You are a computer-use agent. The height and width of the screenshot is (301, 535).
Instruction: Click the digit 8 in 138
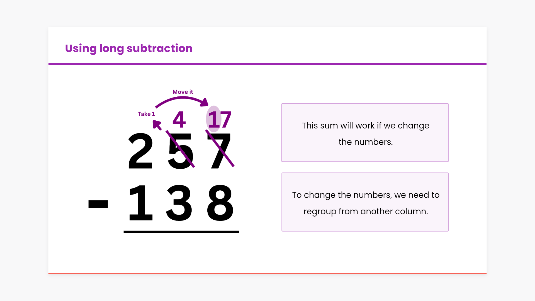click(220, 203)
